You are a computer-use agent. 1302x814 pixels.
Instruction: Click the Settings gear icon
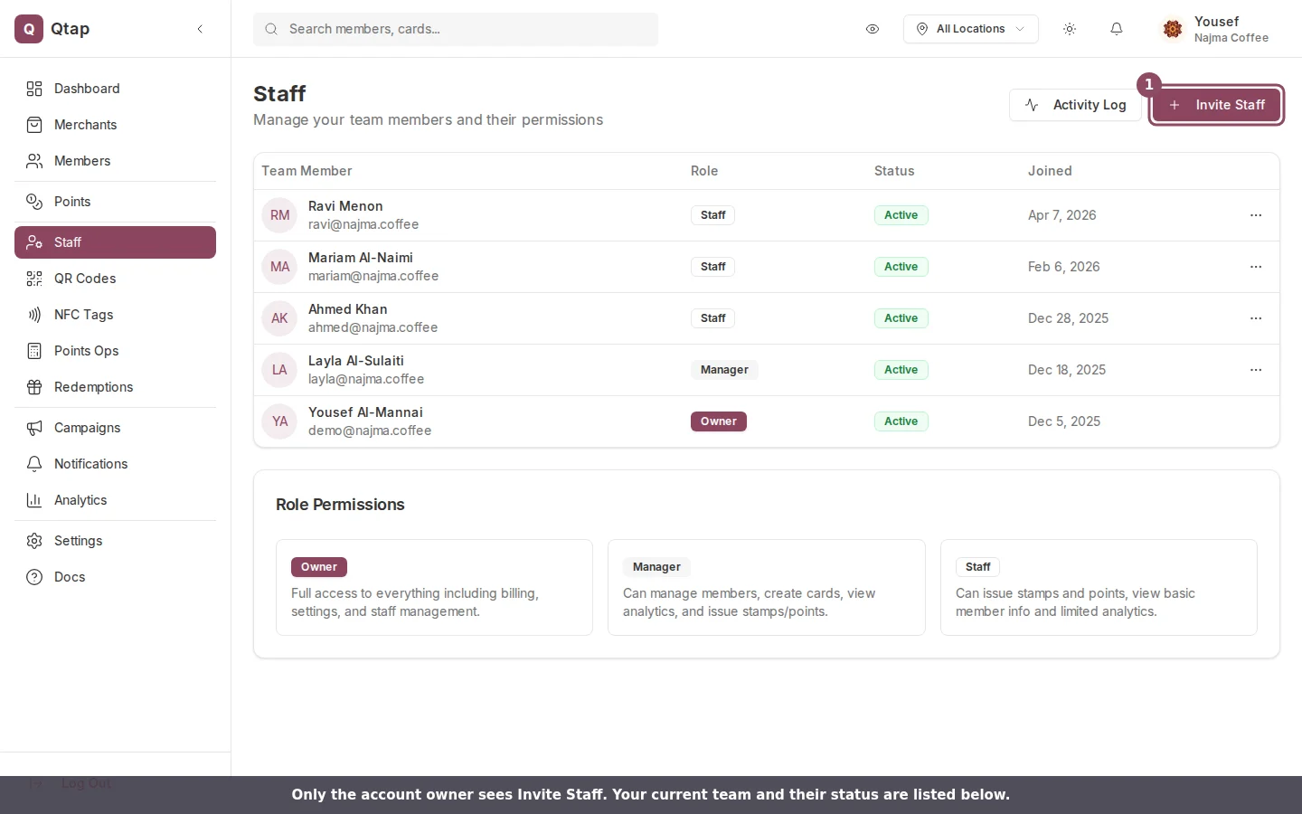(34, 541)
